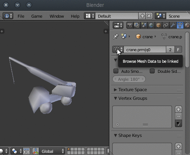Click the Texture Space panel grip dots
This screenshot has width=190, height=155.
click(x=179, y=90)
